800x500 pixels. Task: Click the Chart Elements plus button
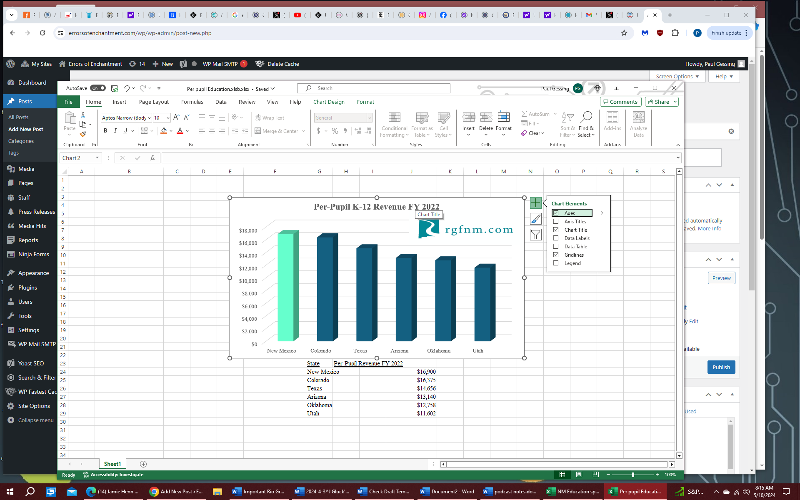(535, 203)
